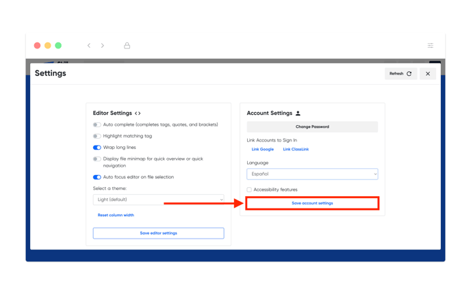Enable Highlight matching tag toggle
The height and width of the screenshot is (294, 471).
click(x=97, y=136)
